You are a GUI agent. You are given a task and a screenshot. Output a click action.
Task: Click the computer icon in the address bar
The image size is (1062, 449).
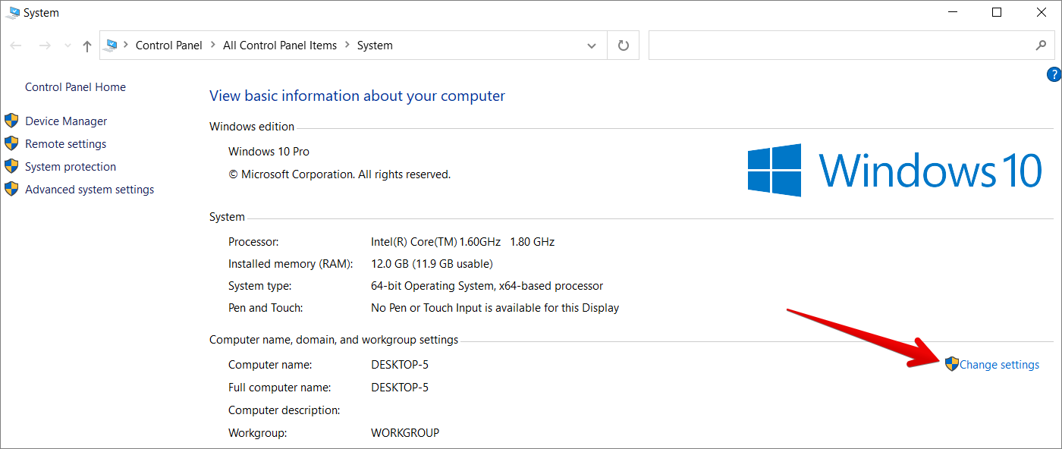(x=112, y=46)
